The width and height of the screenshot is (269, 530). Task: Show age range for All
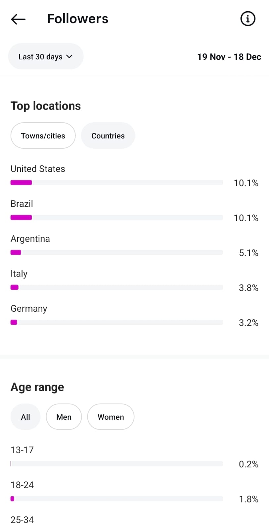point(25,417)
